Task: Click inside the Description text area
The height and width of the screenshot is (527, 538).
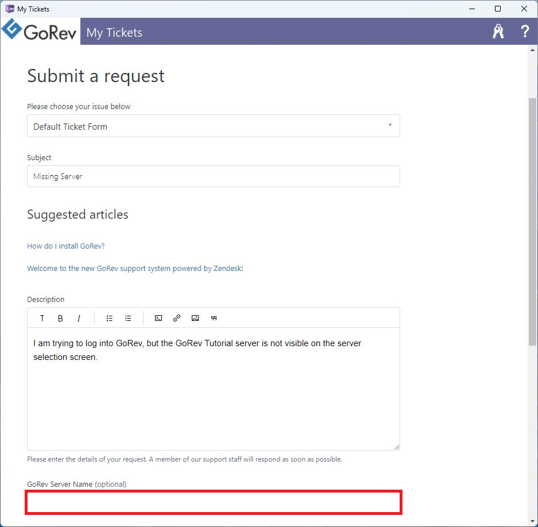Action: (x=214, y=389)
